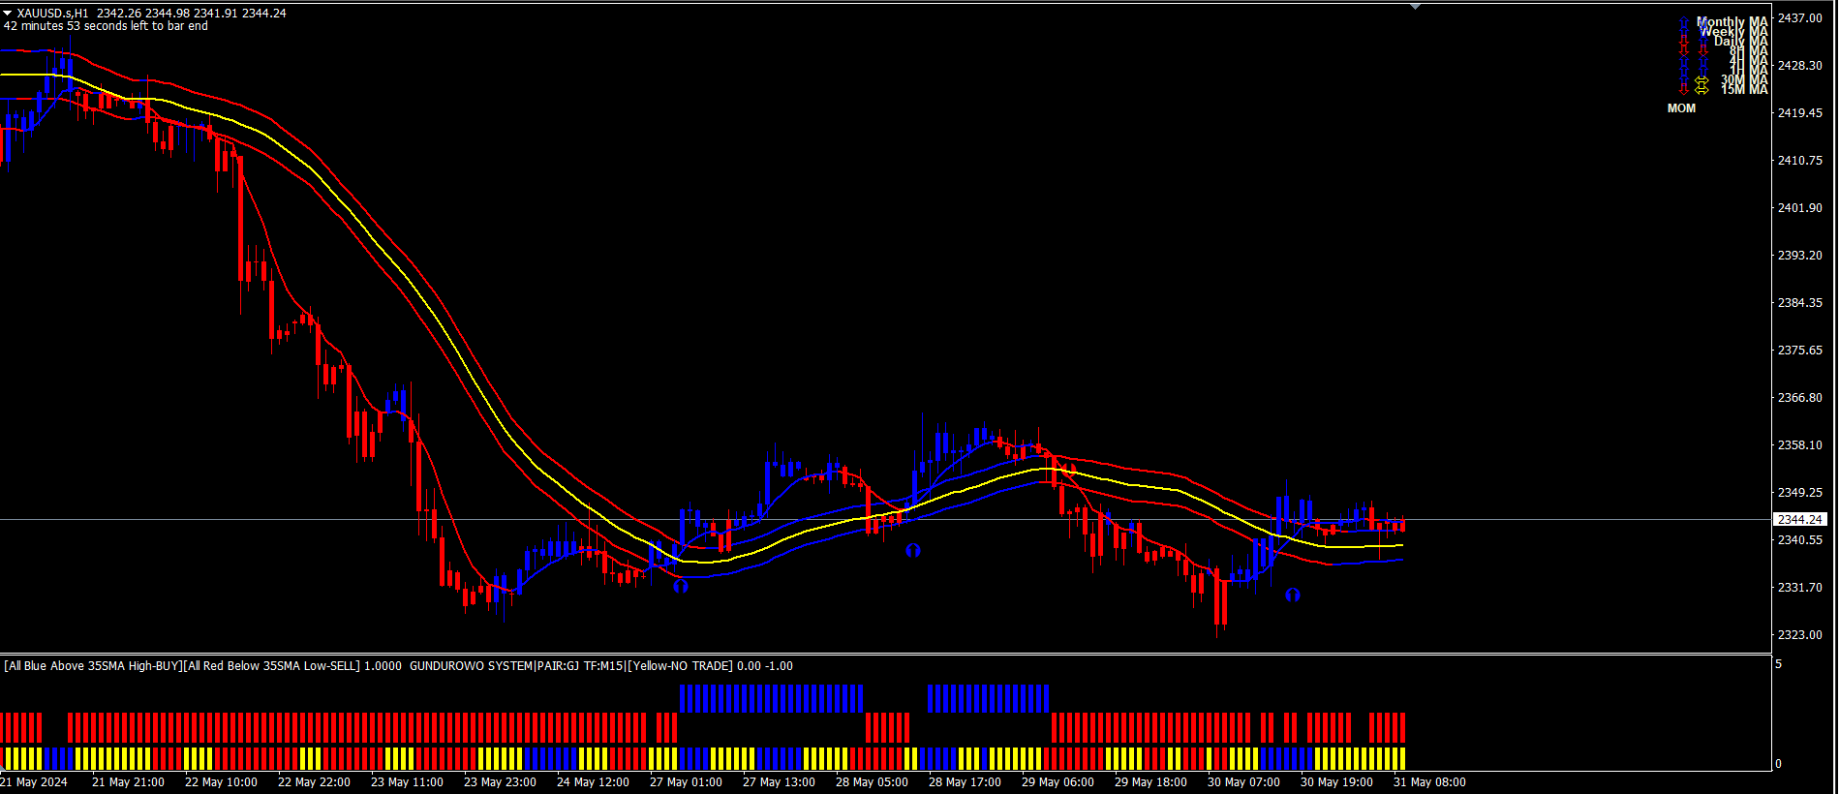The image size is (1839, 794).
Task: Select the 15M MA legend label
Action: [1744, 89]
